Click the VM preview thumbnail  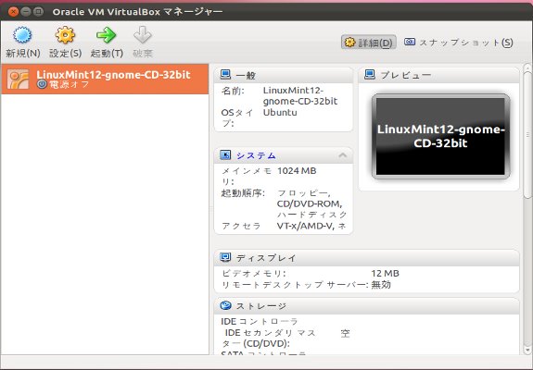[441, 136]
